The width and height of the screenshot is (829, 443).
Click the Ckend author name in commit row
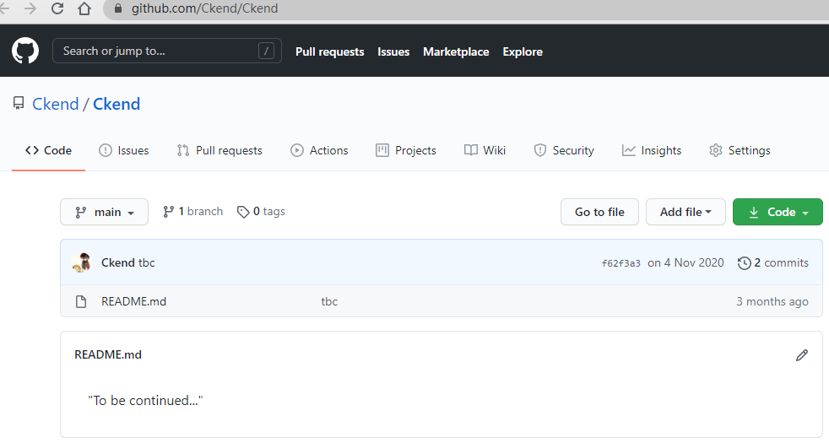click(x=118, y=262)
